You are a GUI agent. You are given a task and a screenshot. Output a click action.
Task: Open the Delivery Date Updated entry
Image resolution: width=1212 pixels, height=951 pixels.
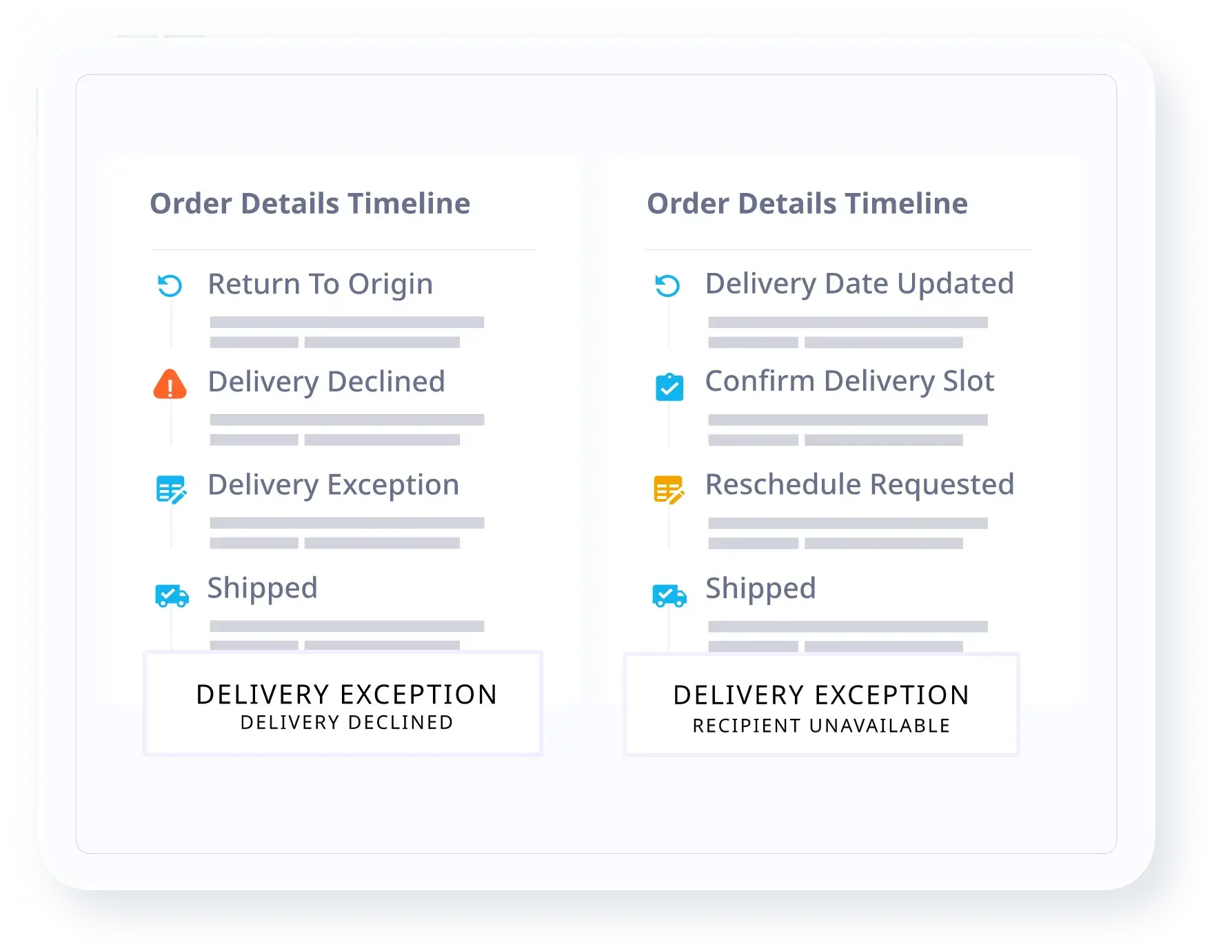[x=859, y=284]
